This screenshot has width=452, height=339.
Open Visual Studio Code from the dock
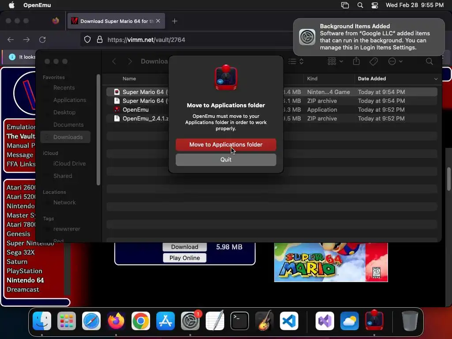(x=289, y=321)
